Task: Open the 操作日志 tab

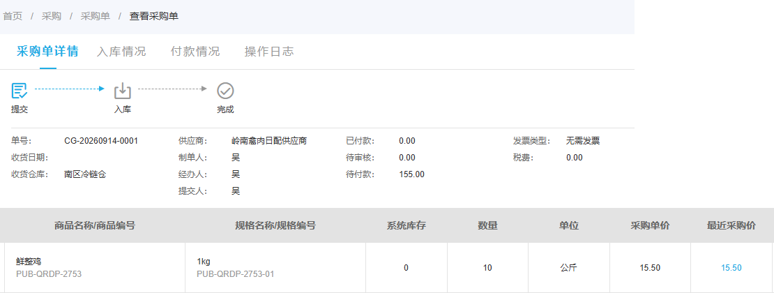Action: (x=269, y=52)
